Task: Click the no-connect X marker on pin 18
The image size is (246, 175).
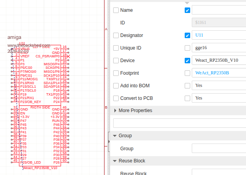Action: pyautogui.click(x=69, y=56)
